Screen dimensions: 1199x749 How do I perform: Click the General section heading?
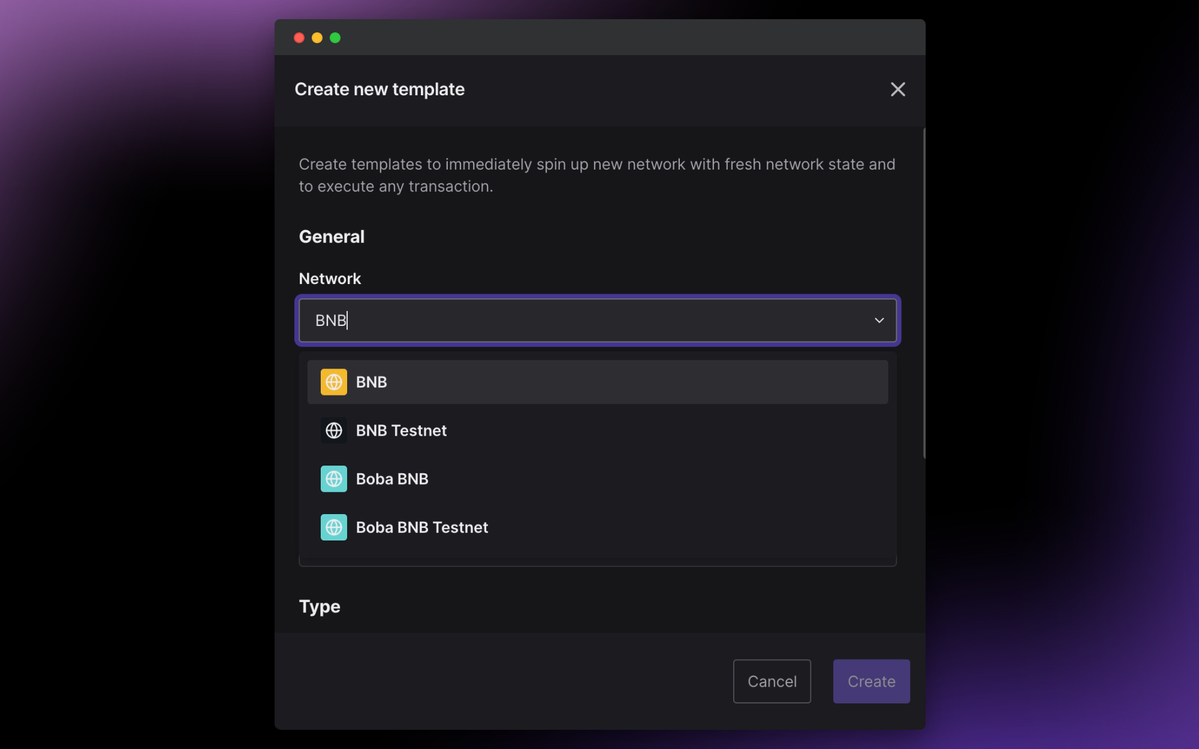(332, 237)
